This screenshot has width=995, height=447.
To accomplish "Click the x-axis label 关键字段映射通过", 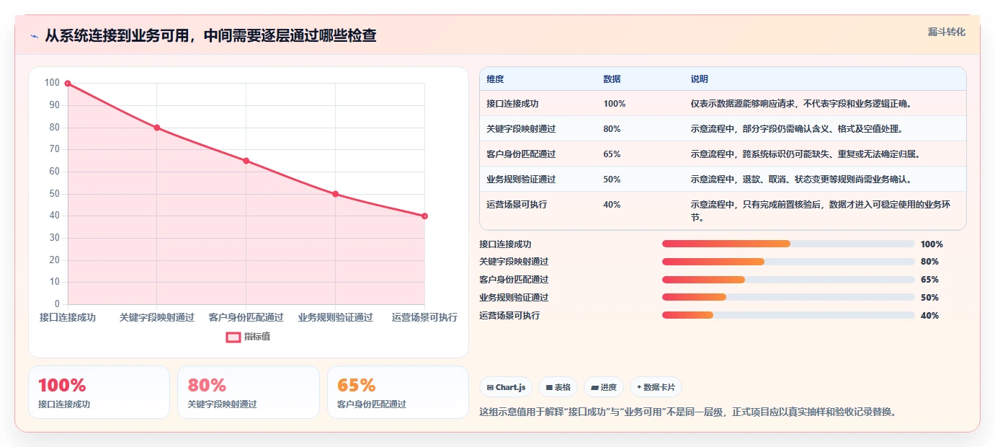I will 157,317.
